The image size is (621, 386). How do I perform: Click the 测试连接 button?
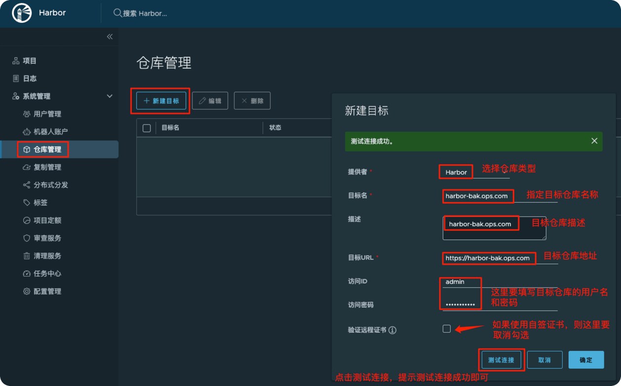point(501,360)
